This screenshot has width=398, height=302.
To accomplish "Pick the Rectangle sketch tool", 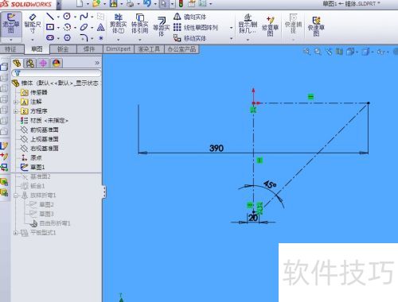I will coord(50,27).
